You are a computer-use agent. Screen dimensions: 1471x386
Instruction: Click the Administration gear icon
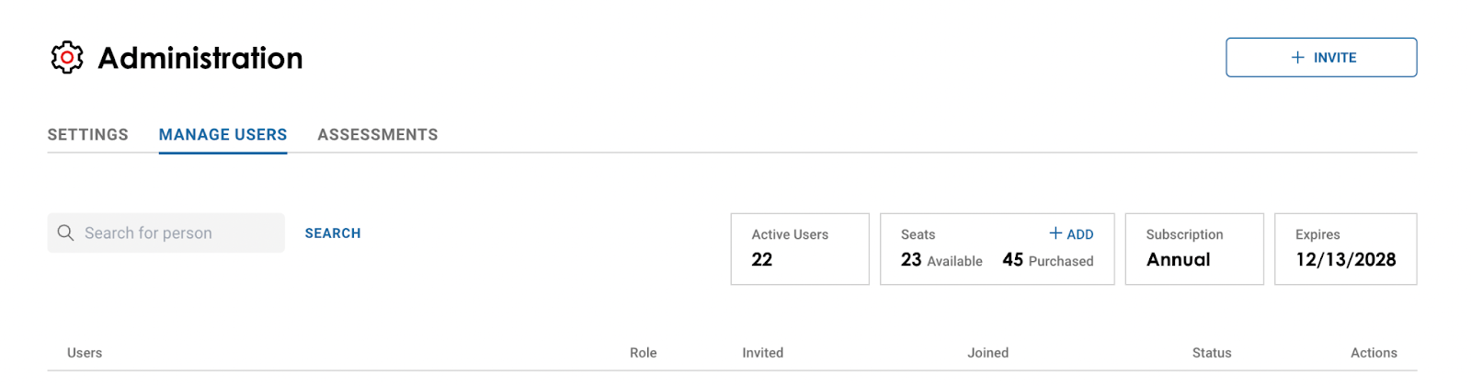pyautogui.click(x=66, y=57)
